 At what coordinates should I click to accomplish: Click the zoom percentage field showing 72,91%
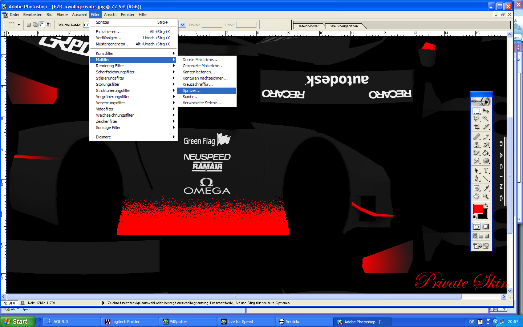click(9, 303)
